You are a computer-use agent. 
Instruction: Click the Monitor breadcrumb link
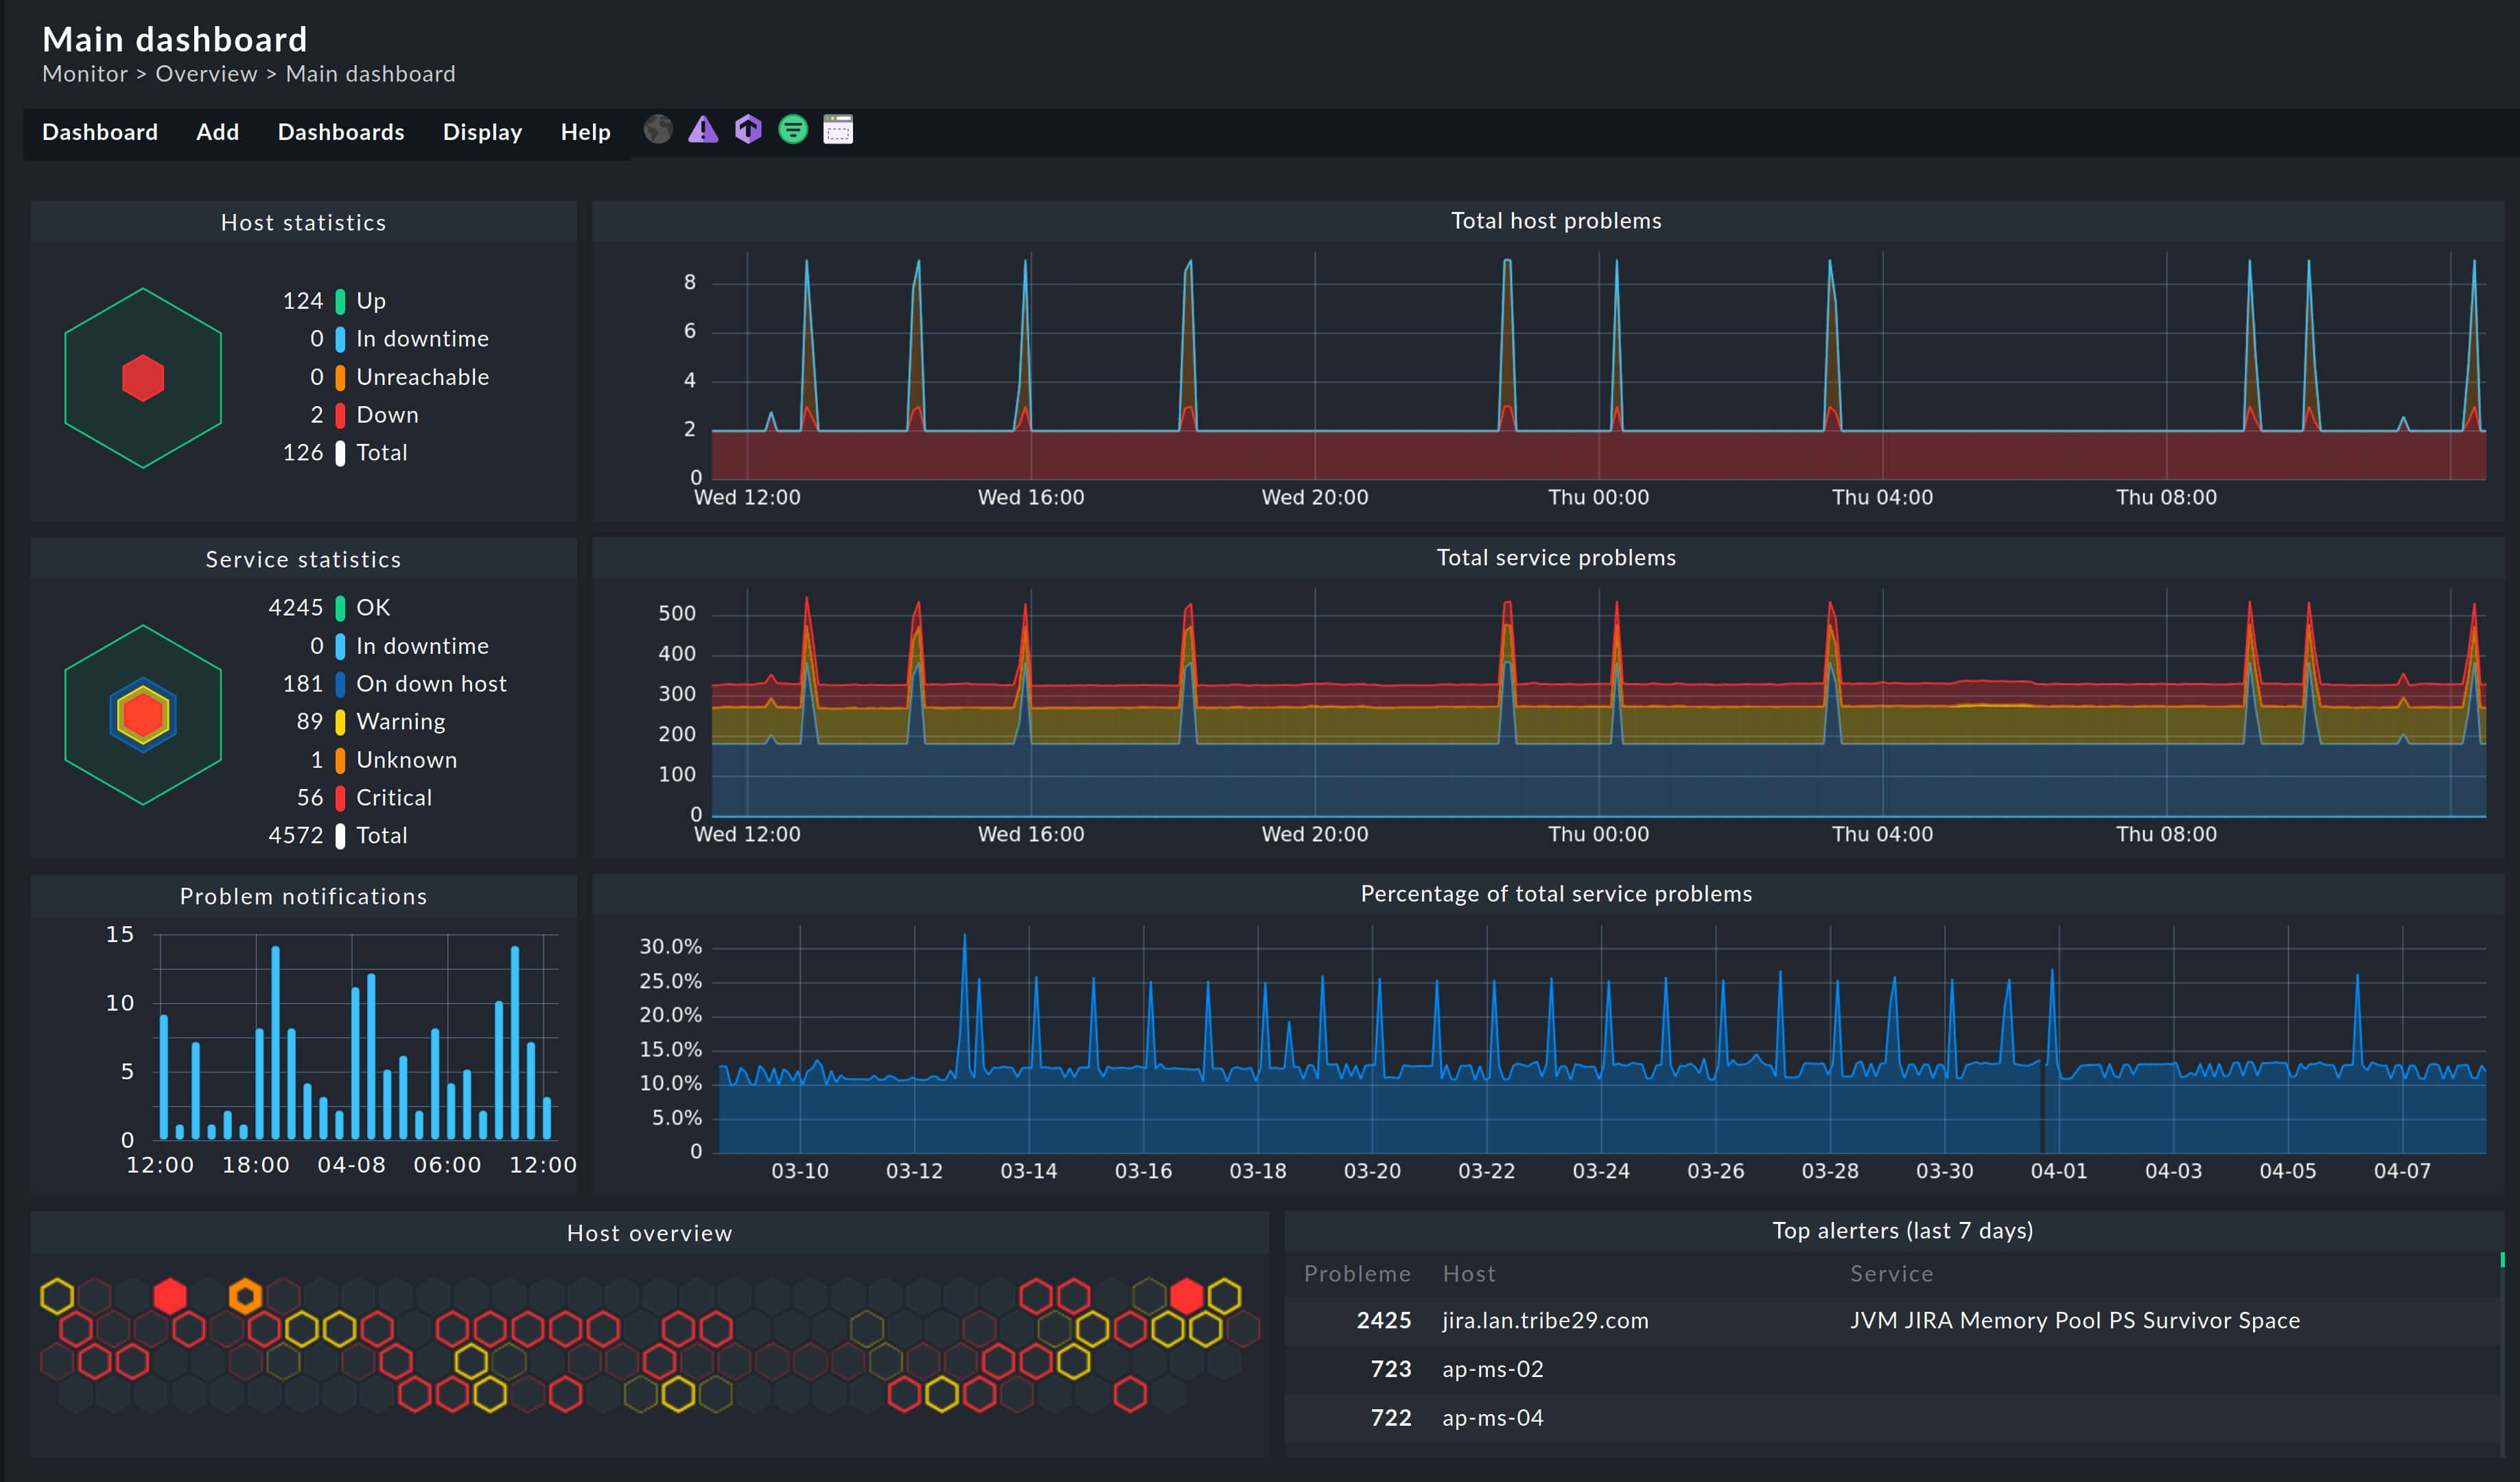click(x=85, y=73)
